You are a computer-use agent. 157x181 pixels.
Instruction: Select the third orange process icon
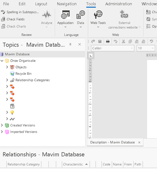point(12,99)
